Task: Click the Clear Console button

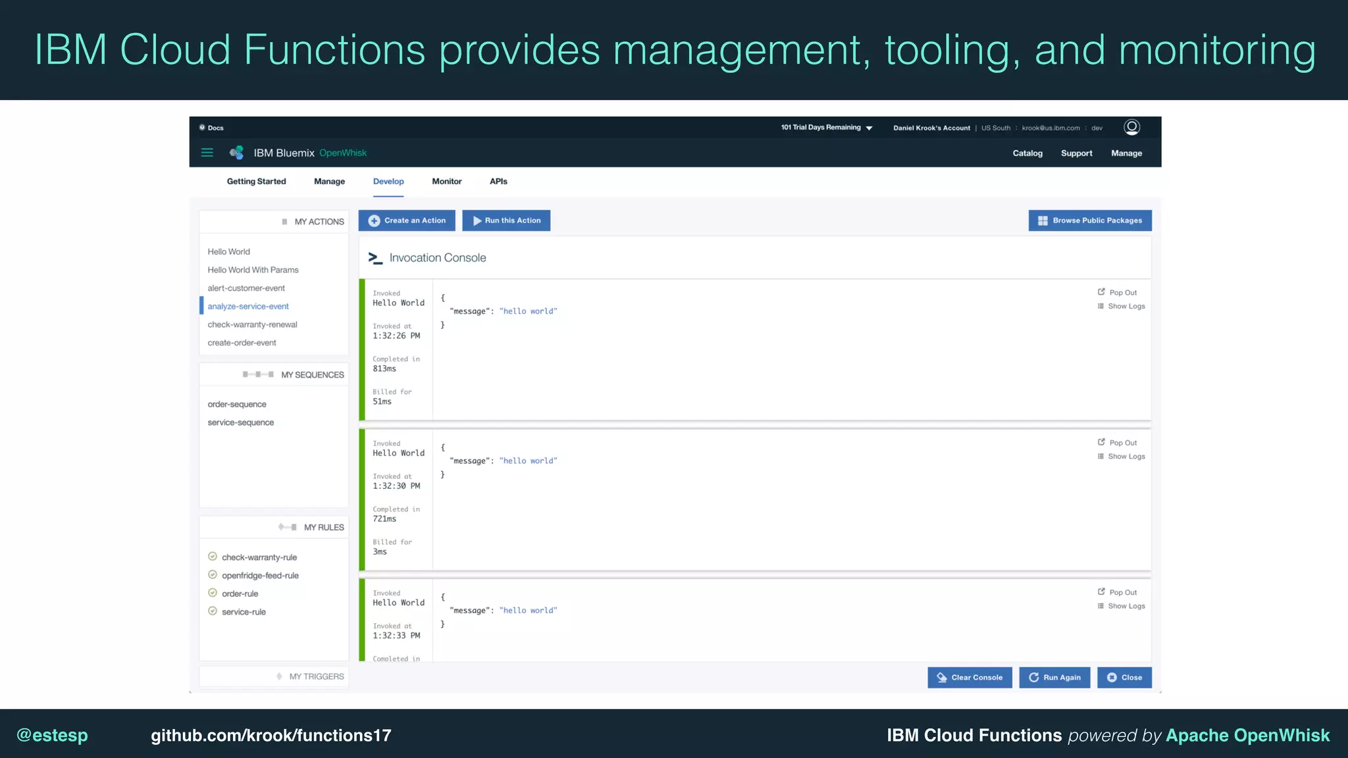Action: click(x=970, y=678)
